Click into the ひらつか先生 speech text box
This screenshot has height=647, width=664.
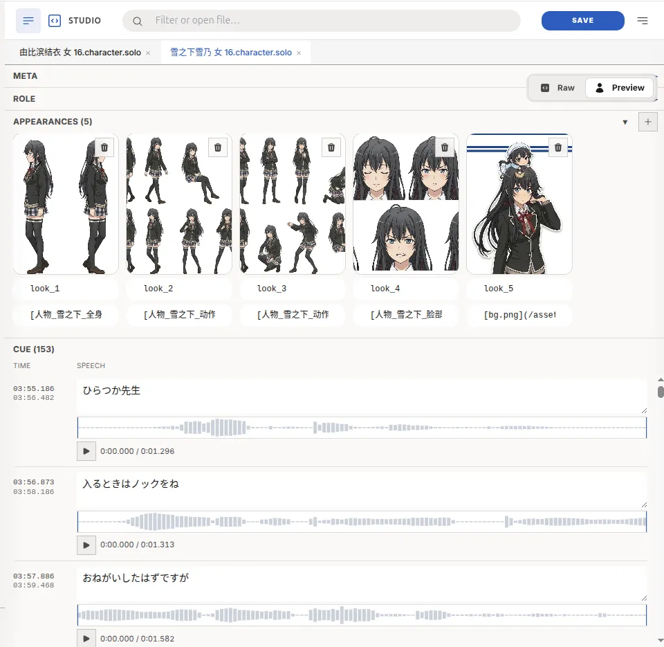pos(362,397)
